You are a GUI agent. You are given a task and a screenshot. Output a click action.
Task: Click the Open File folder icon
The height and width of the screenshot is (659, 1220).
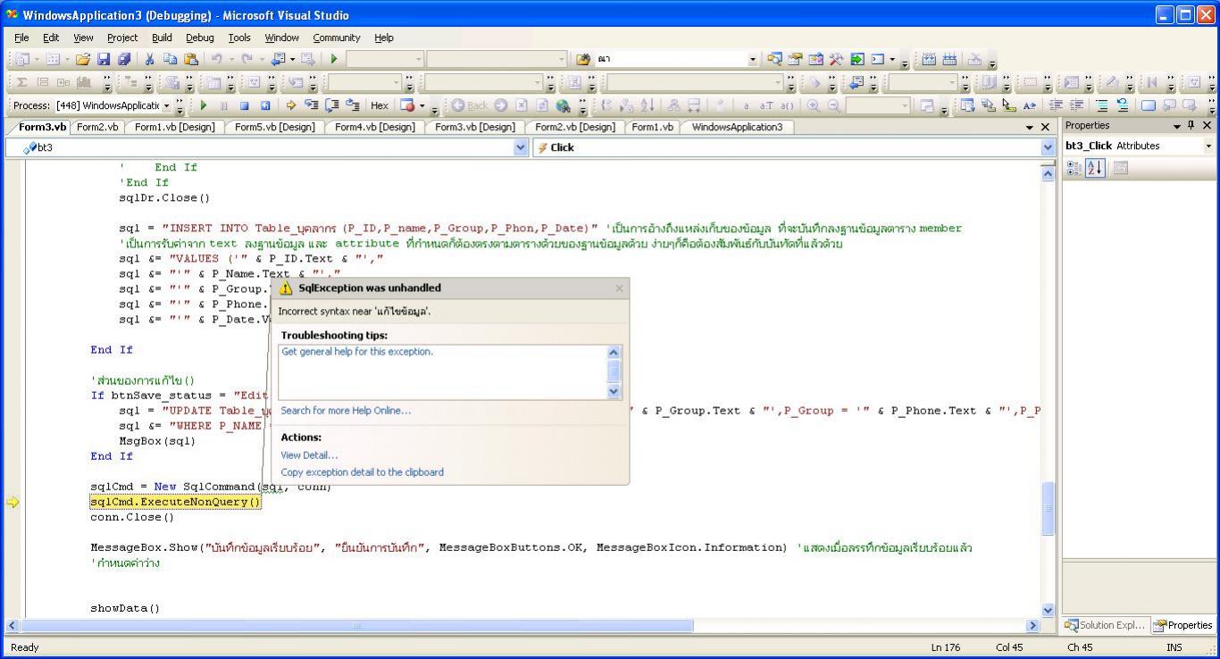[83, 59]
